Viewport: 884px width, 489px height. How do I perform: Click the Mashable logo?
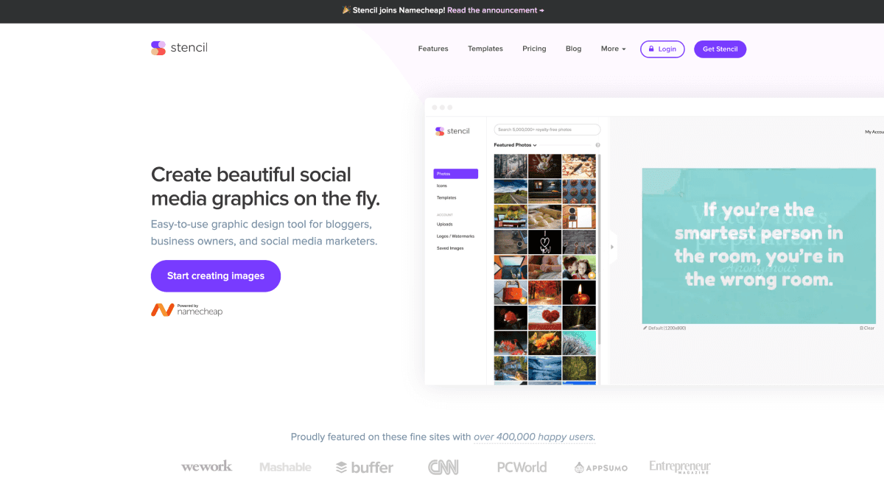click(285, 467)
